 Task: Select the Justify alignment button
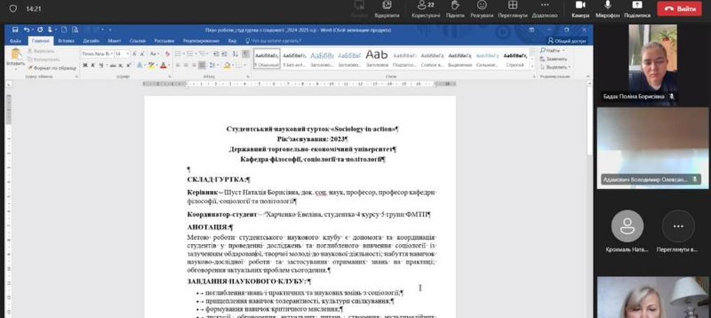[202, 65]
